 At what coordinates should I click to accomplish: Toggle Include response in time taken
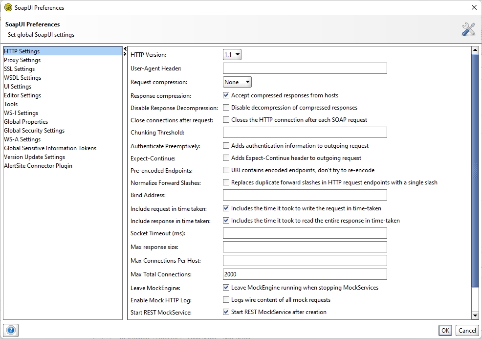(x=226, y=221)
